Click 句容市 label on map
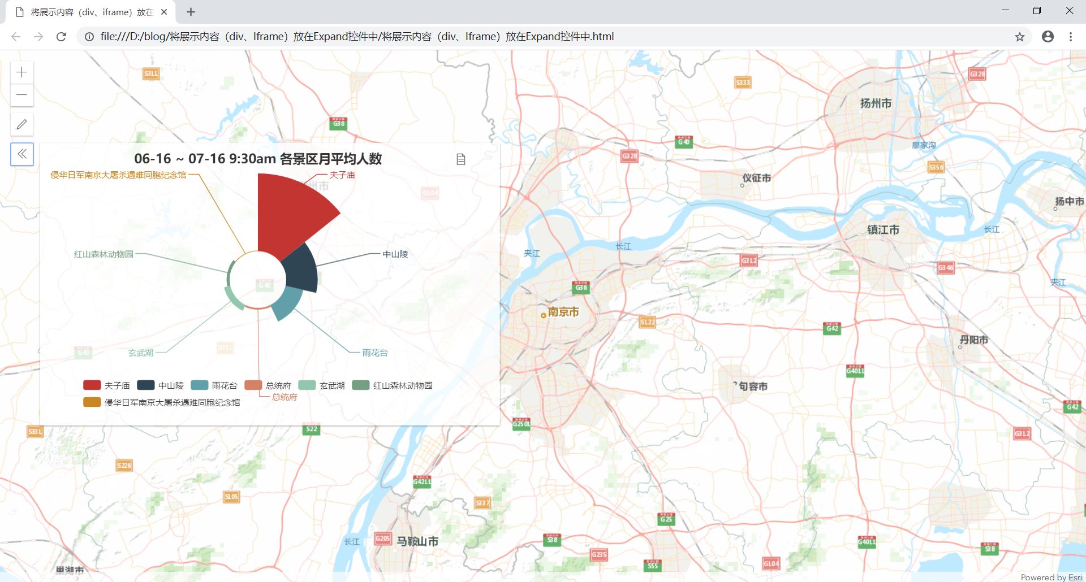 click(753, 386)
